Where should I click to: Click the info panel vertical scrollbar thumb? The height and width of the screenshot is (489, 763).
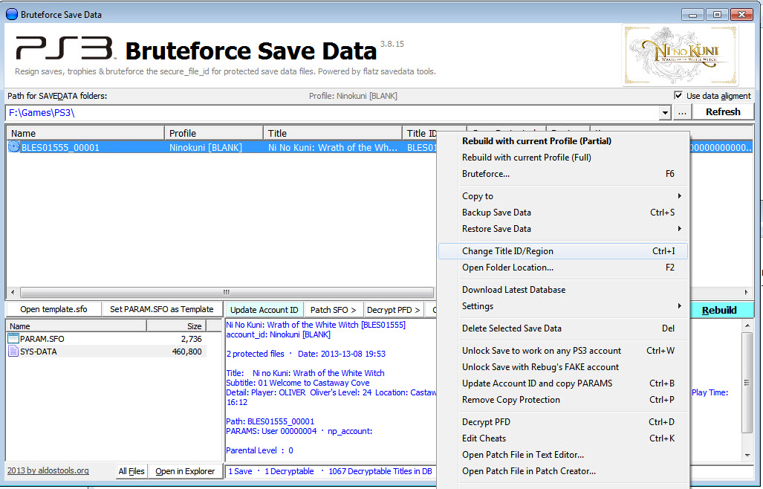tap(747, 382)
